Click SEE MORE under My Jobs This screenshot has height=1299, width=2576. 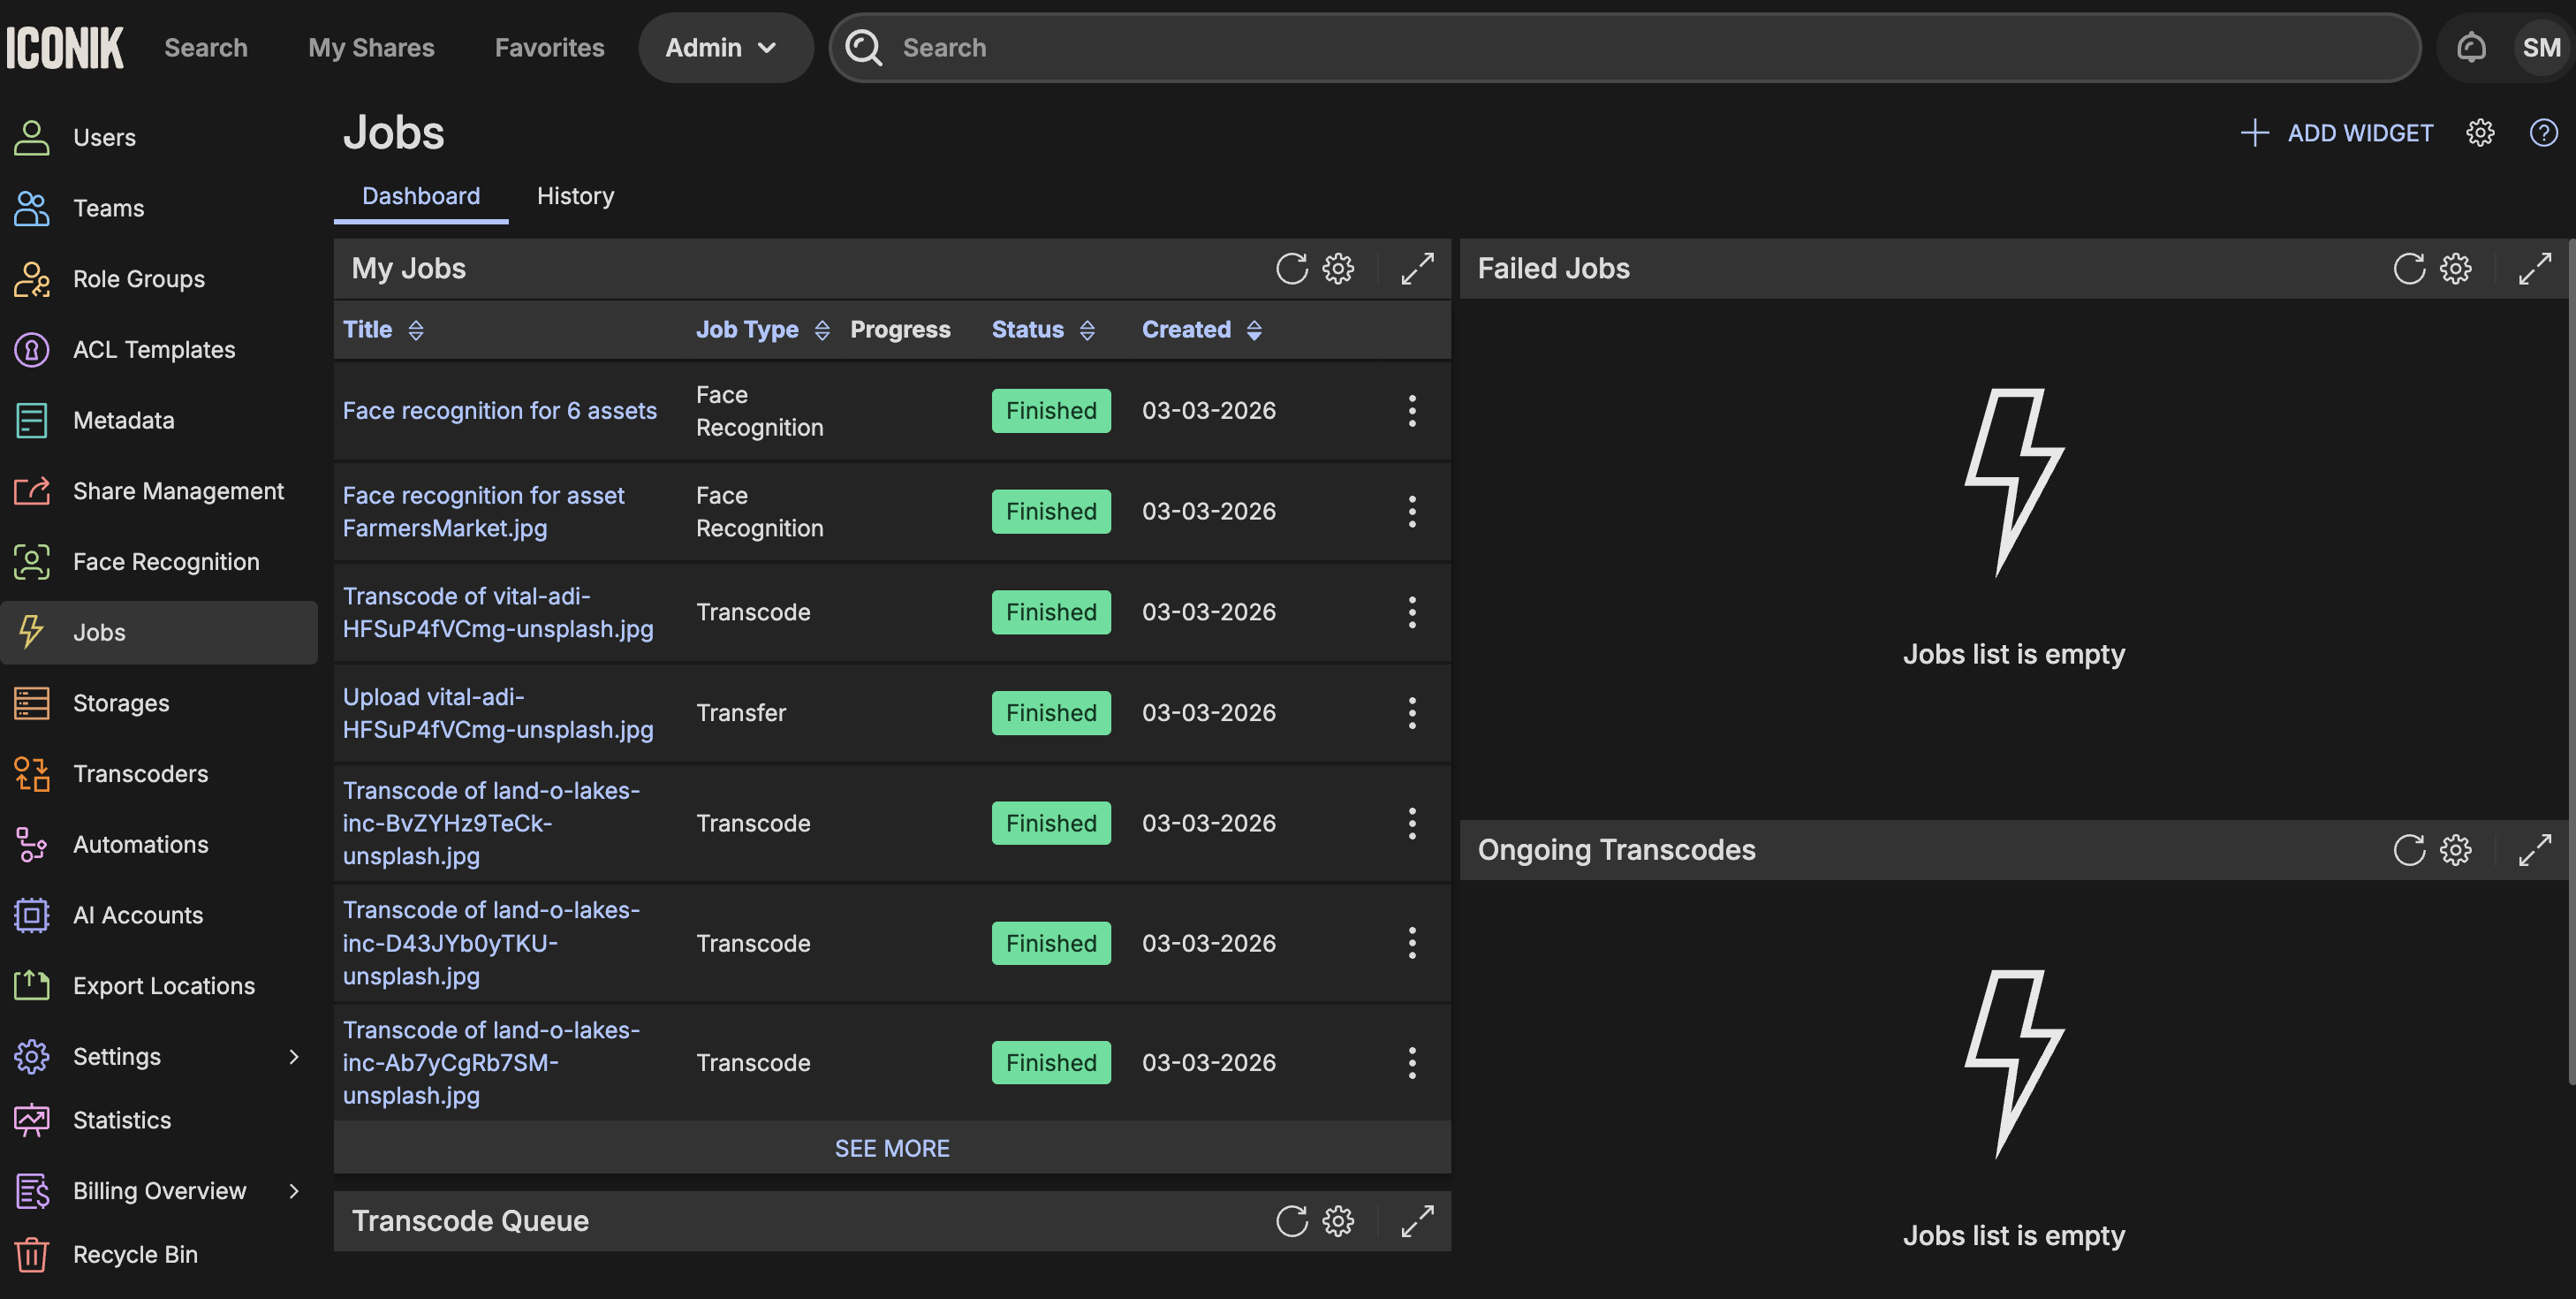tap(892, 1148)
